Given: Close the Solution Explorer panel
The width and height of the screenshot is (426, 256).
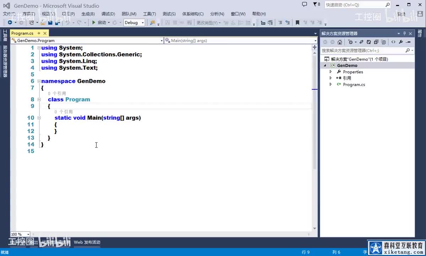Looking at the screenshot, I should (410, 33).
